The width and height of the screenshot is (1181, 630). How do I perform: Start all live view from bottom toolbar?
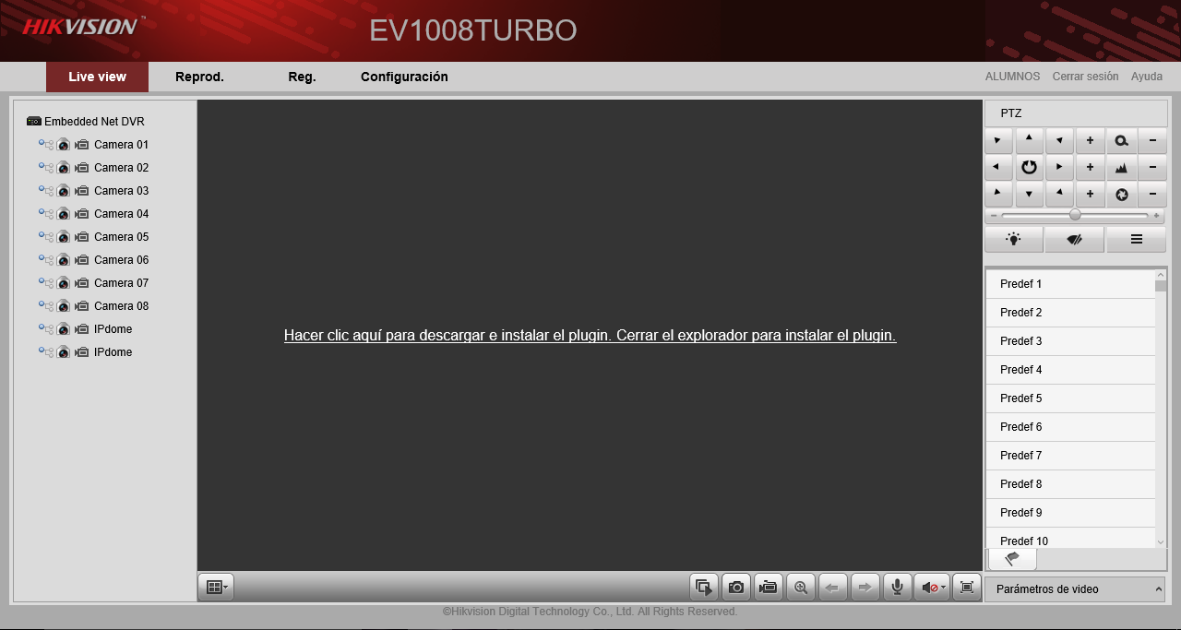click(x=704, y=588)
